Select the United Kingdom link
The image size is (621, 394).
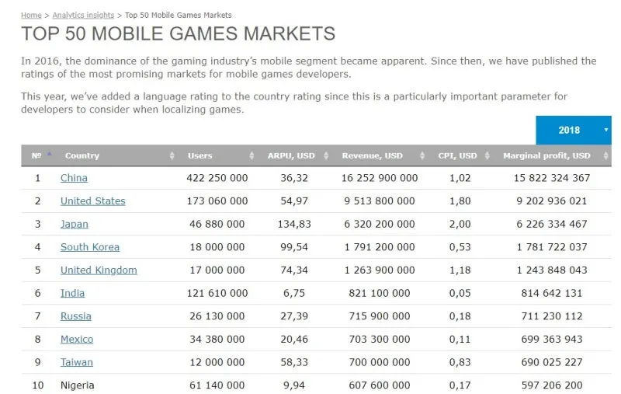pyautogui.click(x=99, y=270)
